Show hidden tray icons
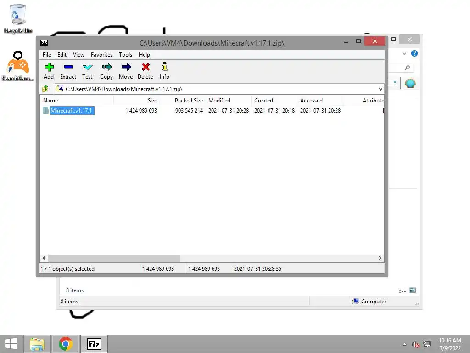Viewport: 470px width, 353px height. pos(404,344)
